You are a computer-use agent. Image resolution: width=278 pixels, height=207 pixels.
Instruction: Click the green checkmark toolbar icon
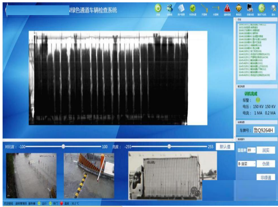[x=192, y=8]
